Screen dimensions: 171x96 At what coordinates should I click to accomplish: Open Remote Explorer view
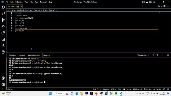[3, 39]
